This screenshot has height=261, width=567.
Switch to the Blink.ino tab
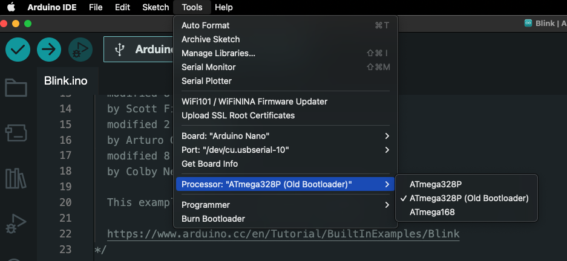(x=65, y=81)
